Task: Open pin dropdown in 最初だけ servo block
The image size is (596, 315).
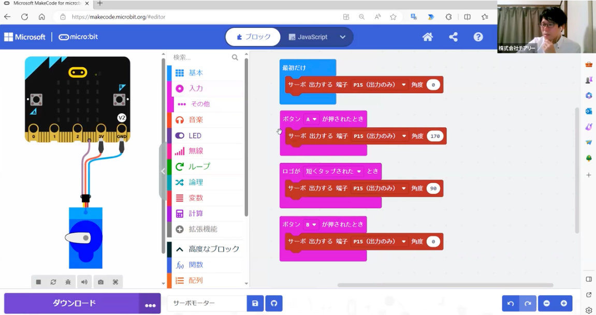Action: 379,85
